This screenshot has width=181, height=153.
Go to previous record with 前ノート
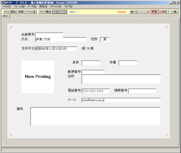pyautogui.click(x=134, y=12)
